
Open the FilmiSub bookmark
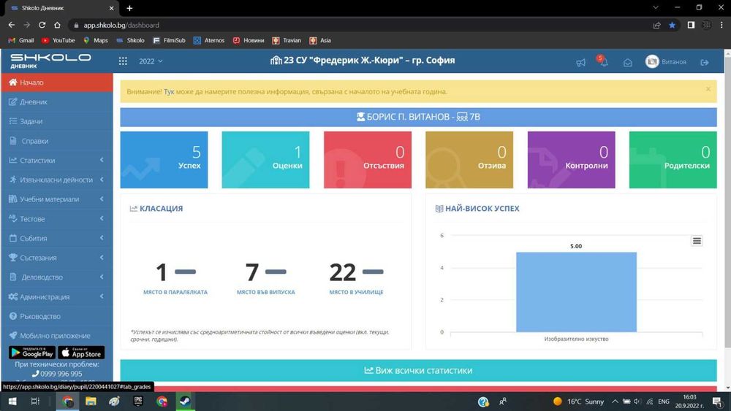(170, 40)
